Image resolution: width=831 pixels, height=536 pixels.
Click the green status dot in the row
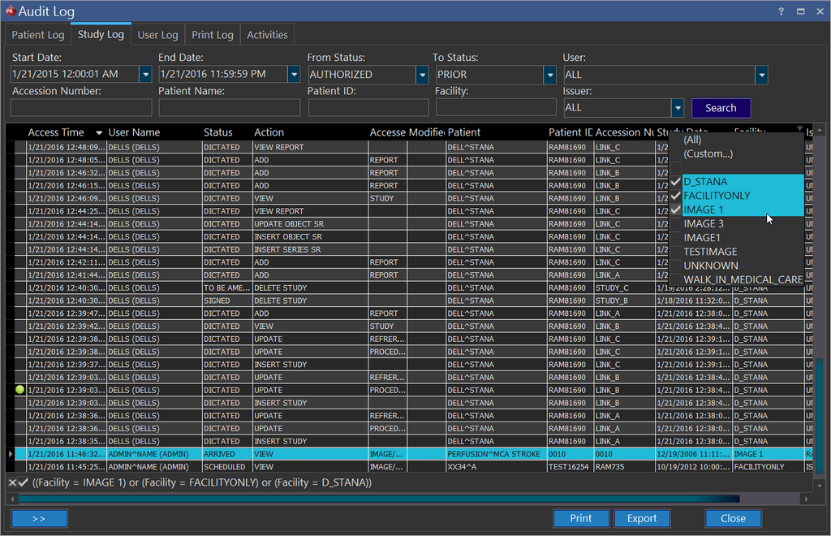pyautogui.click(x=20, y=390)
